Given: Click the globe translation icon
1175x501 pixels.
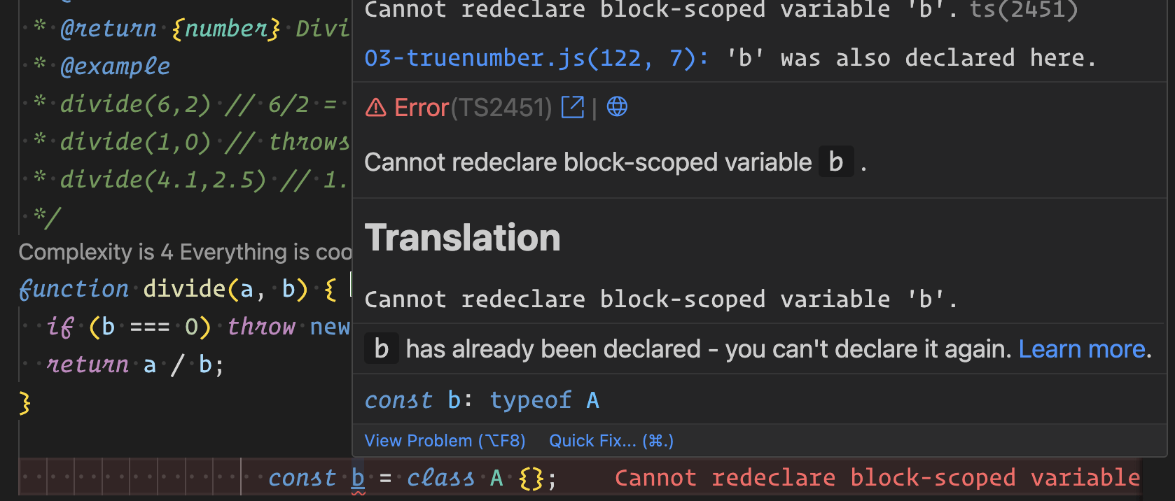Looking at the screenshot, I should [x=617, y=106].
